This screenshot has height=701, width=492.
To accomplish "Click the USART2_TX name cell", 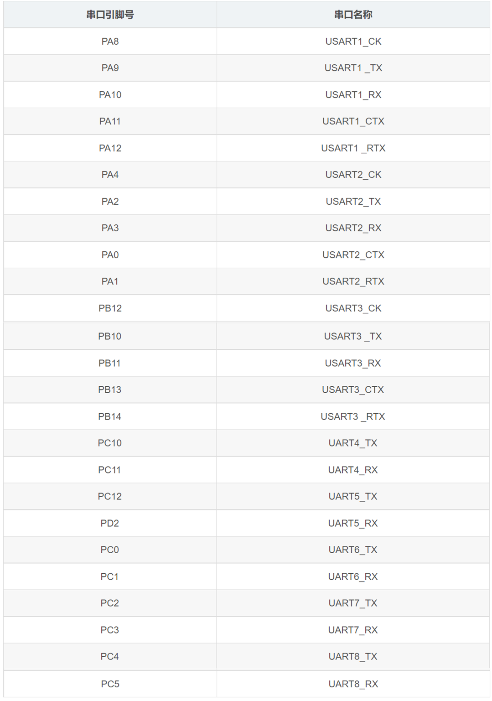I will coord(353,202).
